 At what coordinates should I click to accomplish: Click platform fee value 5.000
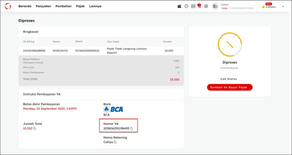coord(176,61)
